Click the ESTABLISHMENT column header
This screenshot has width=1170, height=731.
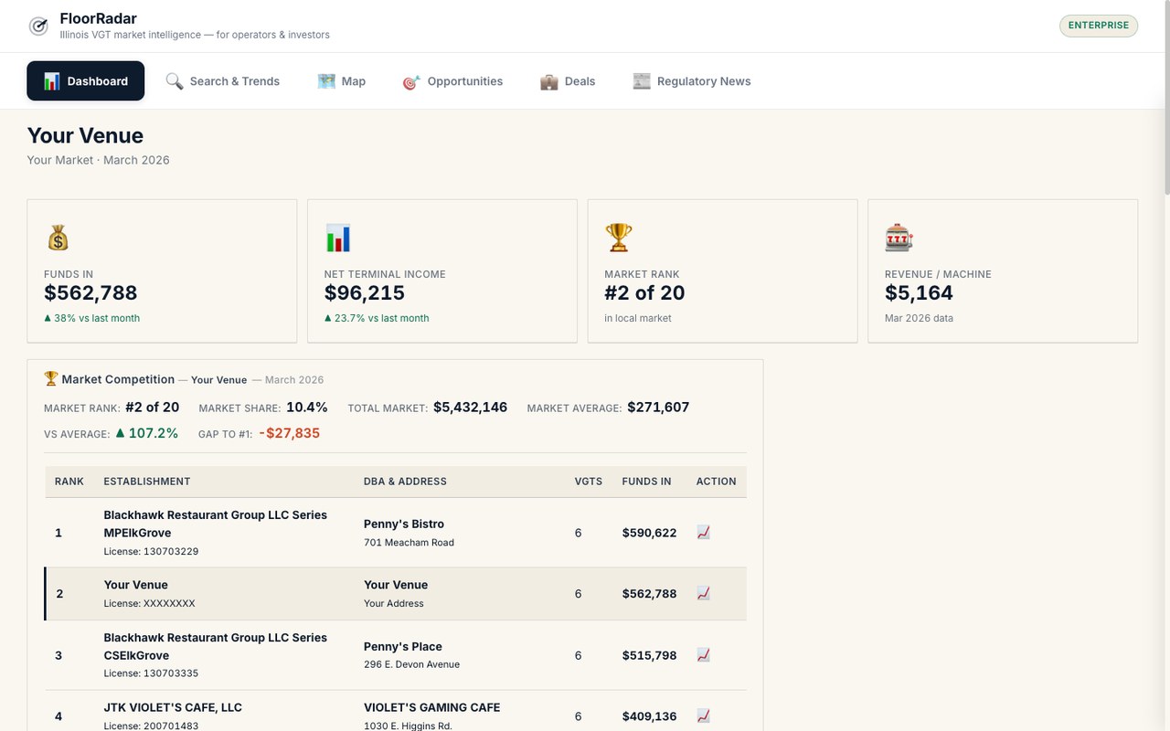pos(147,482)
